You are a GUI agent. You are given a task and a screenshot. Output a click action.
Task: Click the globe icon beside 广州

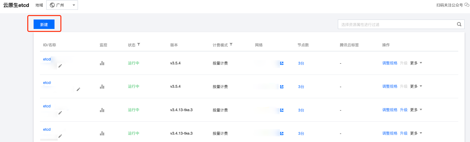click(52, 5)
